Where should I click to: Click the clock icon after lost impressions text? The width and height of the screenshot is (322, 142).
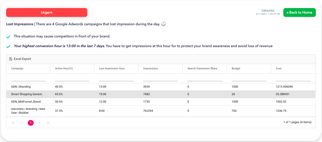point(164,24)
